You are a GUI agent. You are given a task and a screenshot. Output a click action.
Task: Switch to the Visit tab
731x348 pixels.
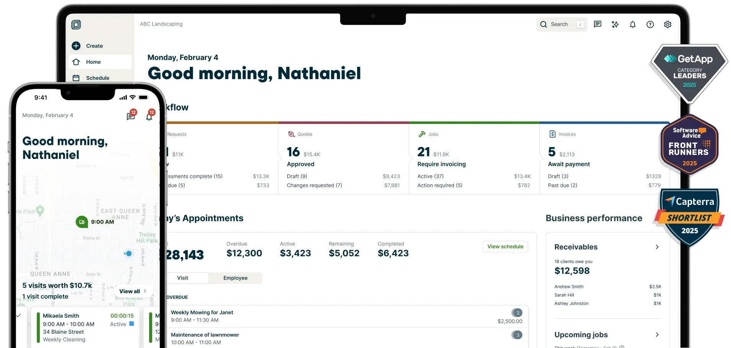tap(183, 278)
